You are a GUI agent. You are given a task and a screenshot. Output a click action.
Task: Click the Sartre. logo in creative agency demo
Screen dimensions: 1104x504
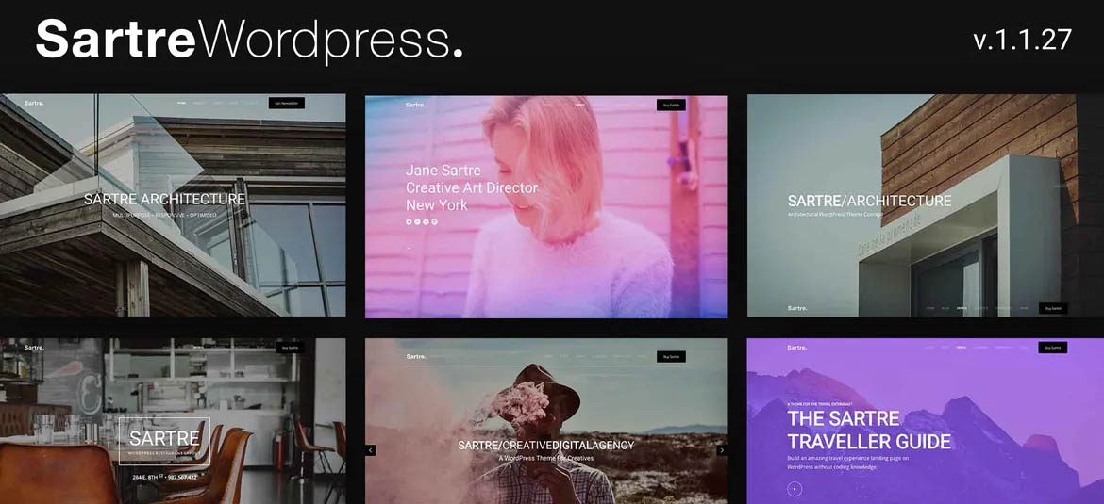[415, 356]
